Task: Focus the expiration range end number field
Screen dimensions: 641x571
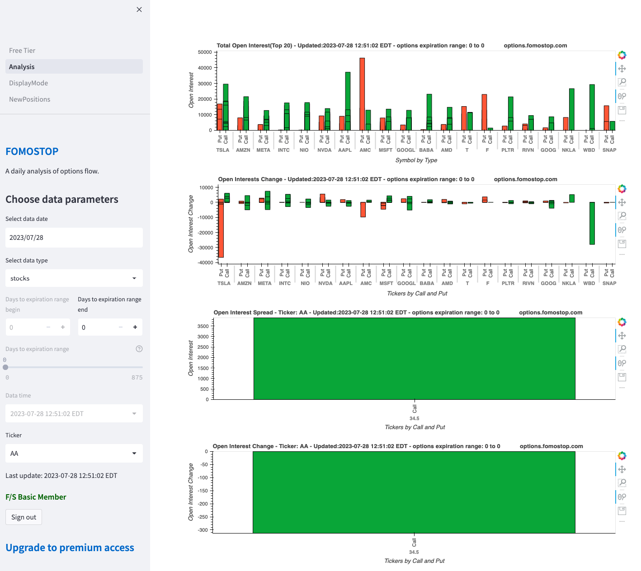Action: 95,327
